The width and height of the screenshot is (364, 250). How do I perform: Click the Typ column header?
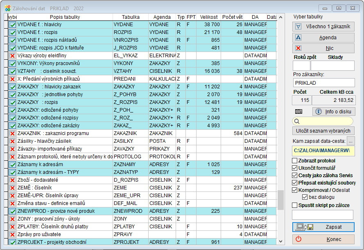pyautogui.click(x=181, y=17)
